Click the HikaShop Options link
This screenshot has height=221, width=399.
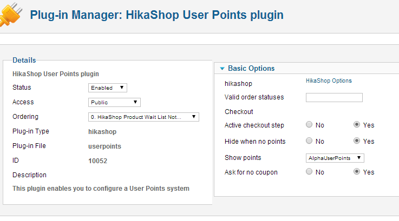[x=329, y=81]
